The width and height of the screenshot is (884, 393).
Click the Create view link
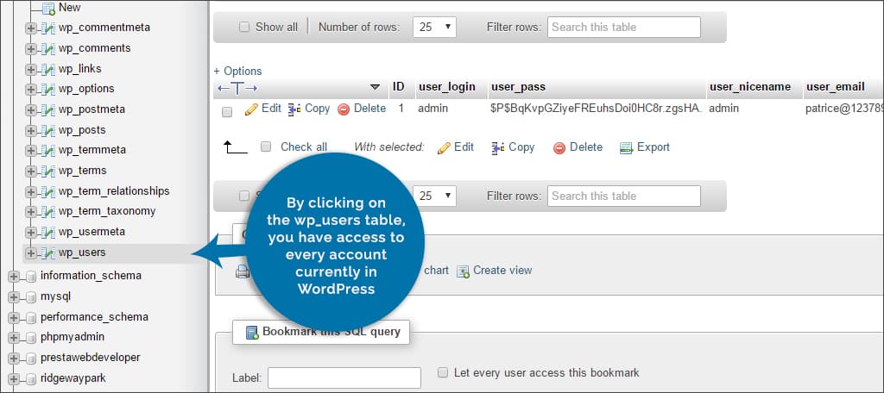pyautogui.click(x=502, y=271)
